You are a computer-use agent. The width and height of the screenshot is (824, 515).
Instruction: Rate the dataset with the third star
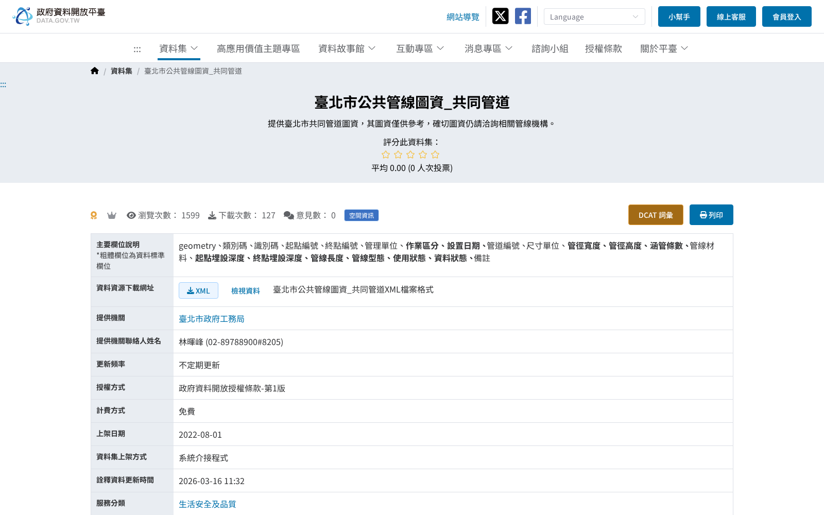point(410,154)
